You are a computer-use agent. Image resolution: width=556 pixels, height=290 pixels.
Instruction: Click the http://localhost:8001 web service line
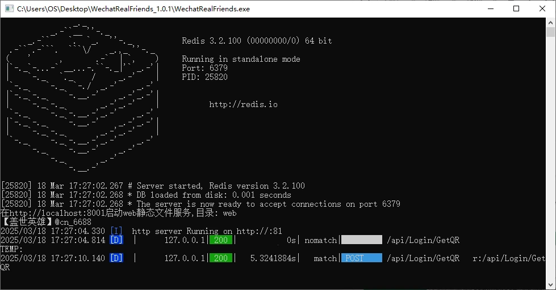click(x=119, y=213)
